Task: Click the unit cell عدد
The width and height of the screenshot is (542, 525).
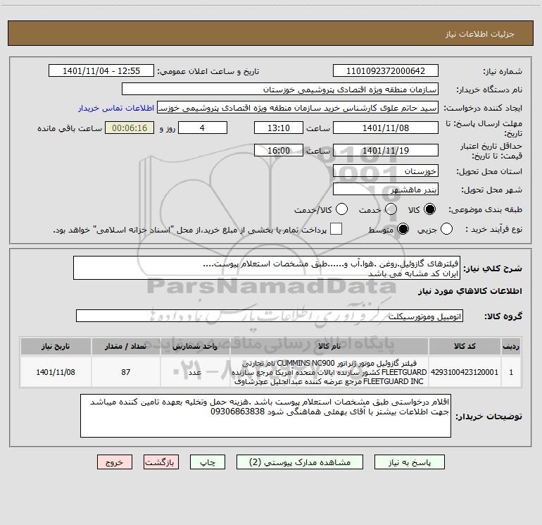Action: tap(195, 372)
